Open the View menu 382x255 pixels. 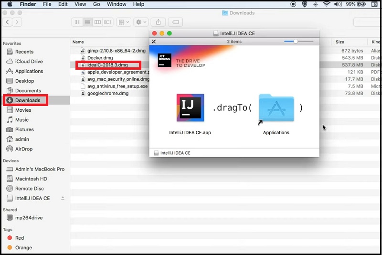click(80, 4)
